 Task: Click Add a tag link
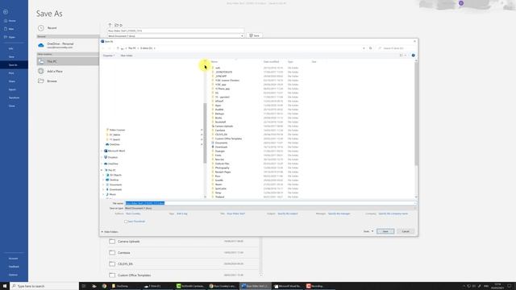click(182, 213)
